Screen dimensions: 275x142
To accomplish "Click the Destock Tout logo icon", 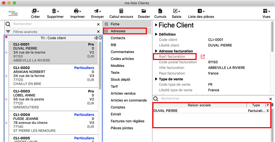I will [13, 13].
